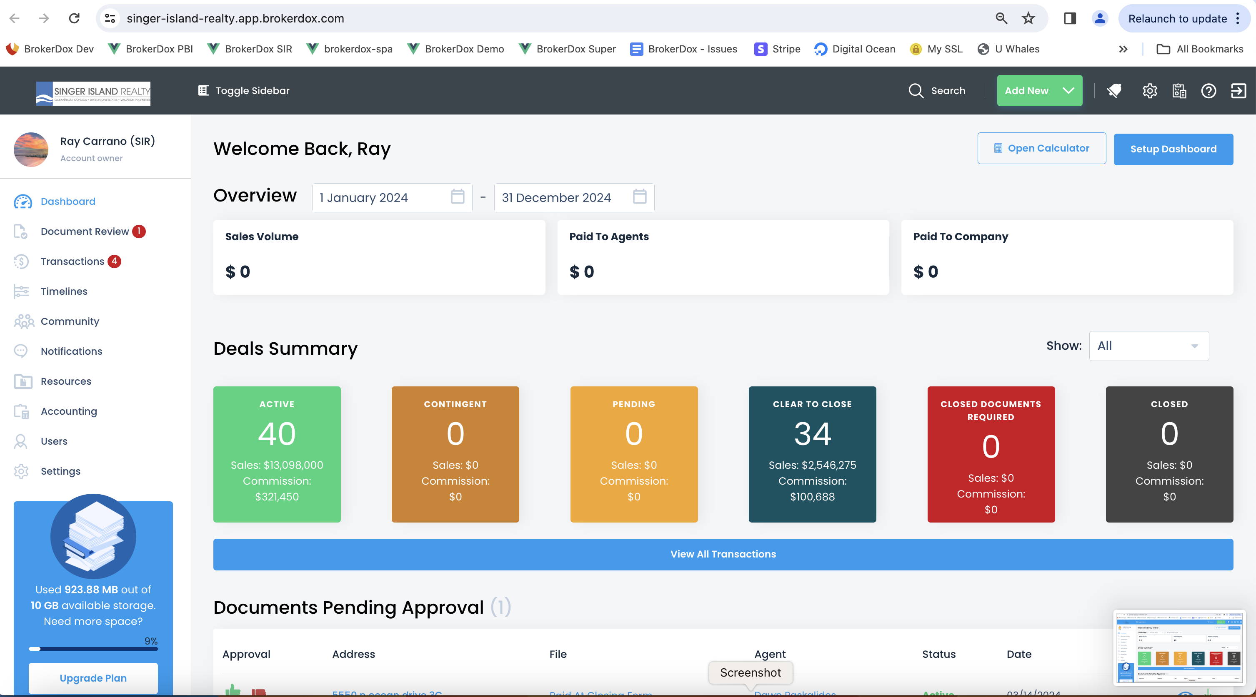
Task: Toggle the sidebar
Action: (x=243, y=91)
